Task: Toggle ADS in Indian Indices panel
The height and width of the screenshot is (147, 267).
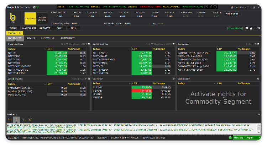Action: 84,44
